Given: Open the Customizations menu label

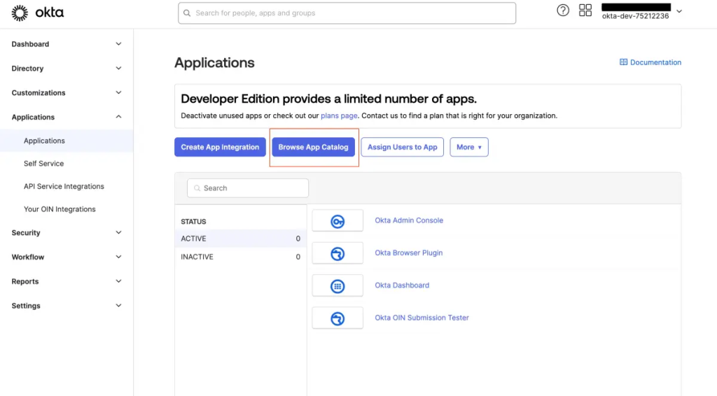Looking at the screenshot, I should point(39,93).
